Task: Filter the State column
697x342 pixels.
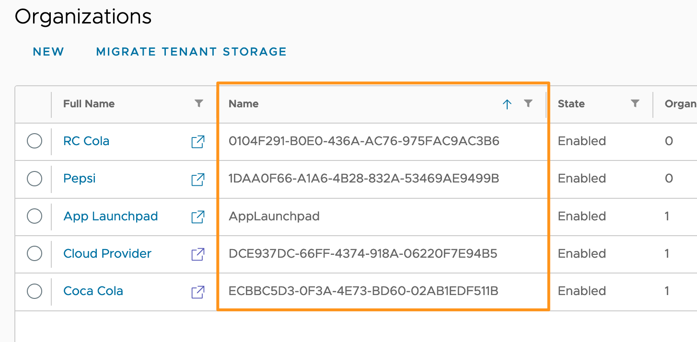Action: 635,103
